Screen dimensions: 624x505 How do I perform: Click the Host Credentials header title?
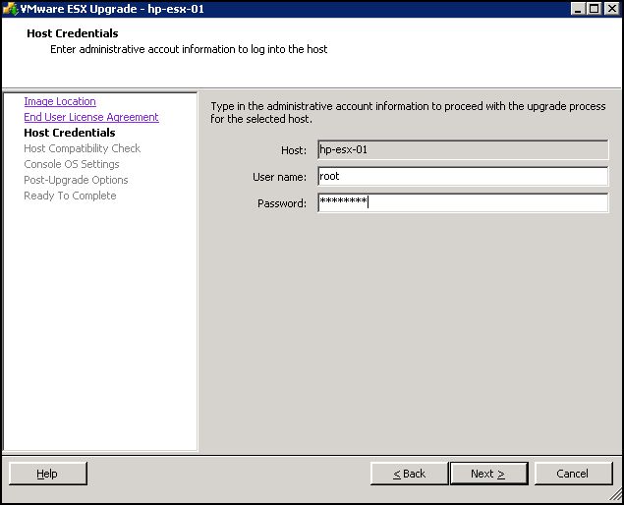pyautogui.click(x=73, y=33)
